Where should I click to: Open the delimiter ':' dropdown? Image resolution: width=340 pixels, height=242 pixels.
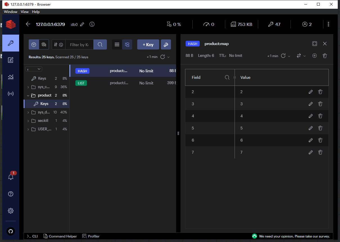tap(34, 69)
